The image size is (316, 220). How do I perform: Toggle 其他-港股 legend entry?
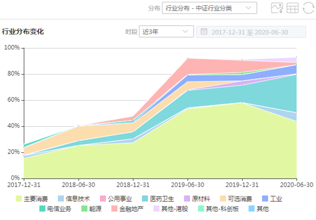(x=170, y=209)
